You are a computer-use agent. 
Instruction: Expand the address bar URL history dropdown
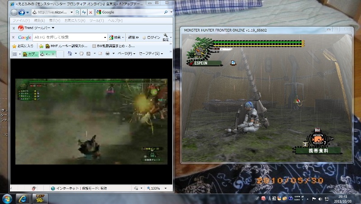pyautogui.click(x=72, y=12)
